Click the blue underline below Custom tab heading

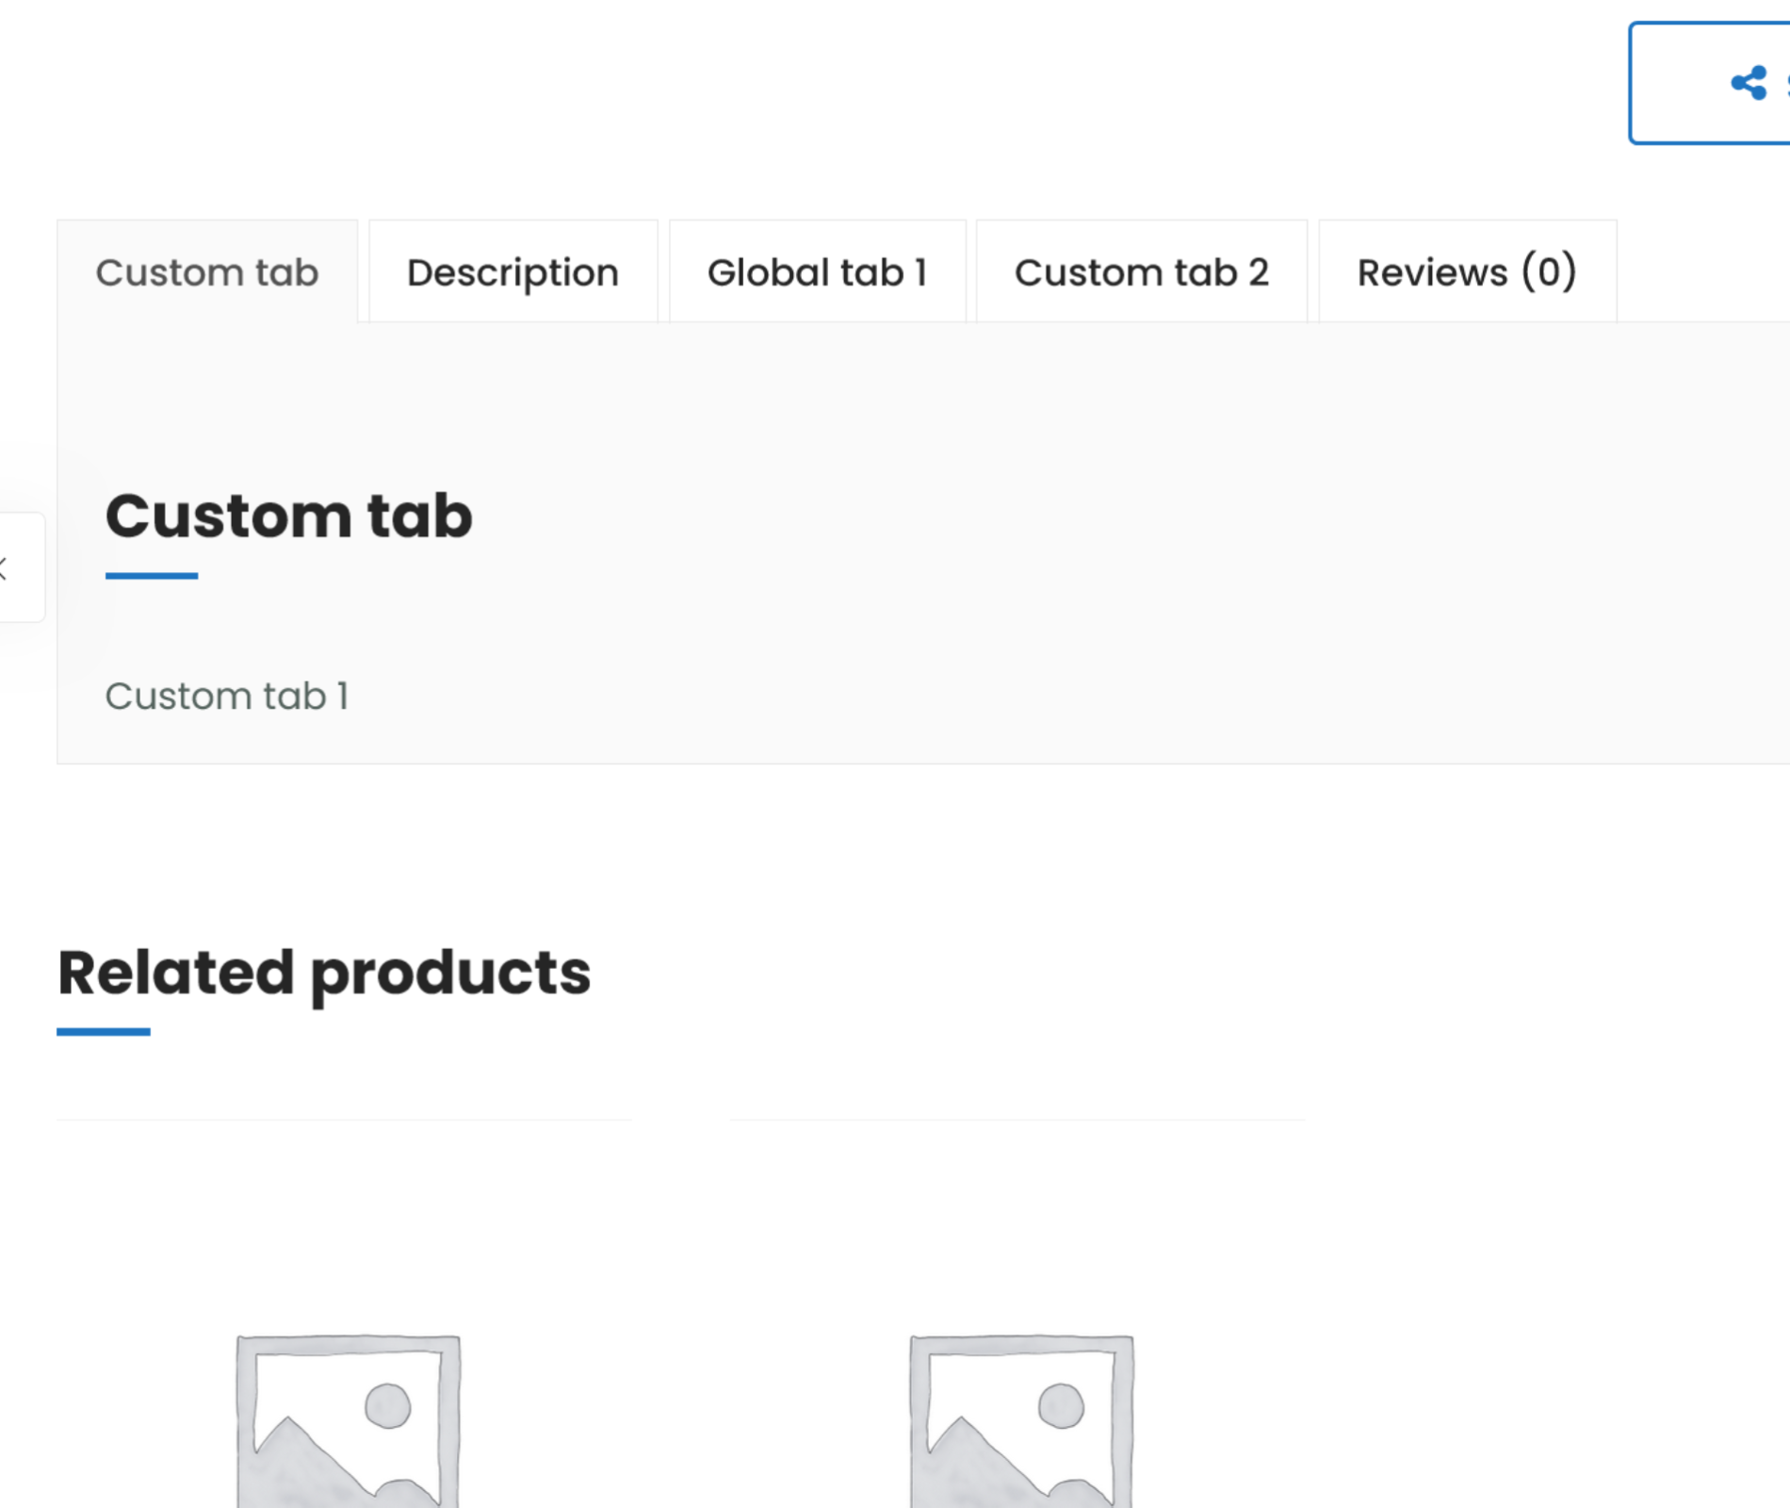pyautogui.click(x=152, y=575)
